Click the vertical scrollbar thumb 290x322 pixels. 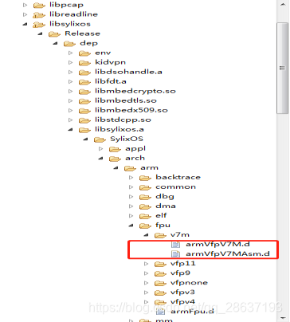[282, 68]
